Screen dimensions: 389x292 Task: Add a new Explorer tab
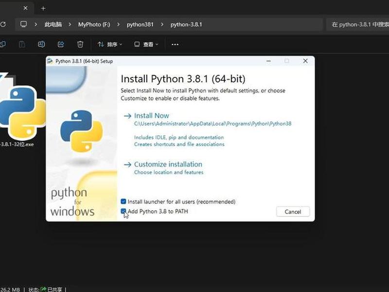click(x=43, y=8)
